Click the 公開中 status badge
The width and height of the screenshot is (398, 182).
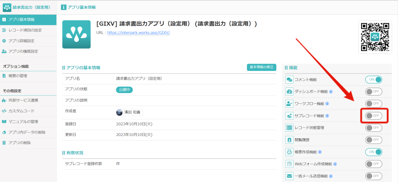pos(125,90)
